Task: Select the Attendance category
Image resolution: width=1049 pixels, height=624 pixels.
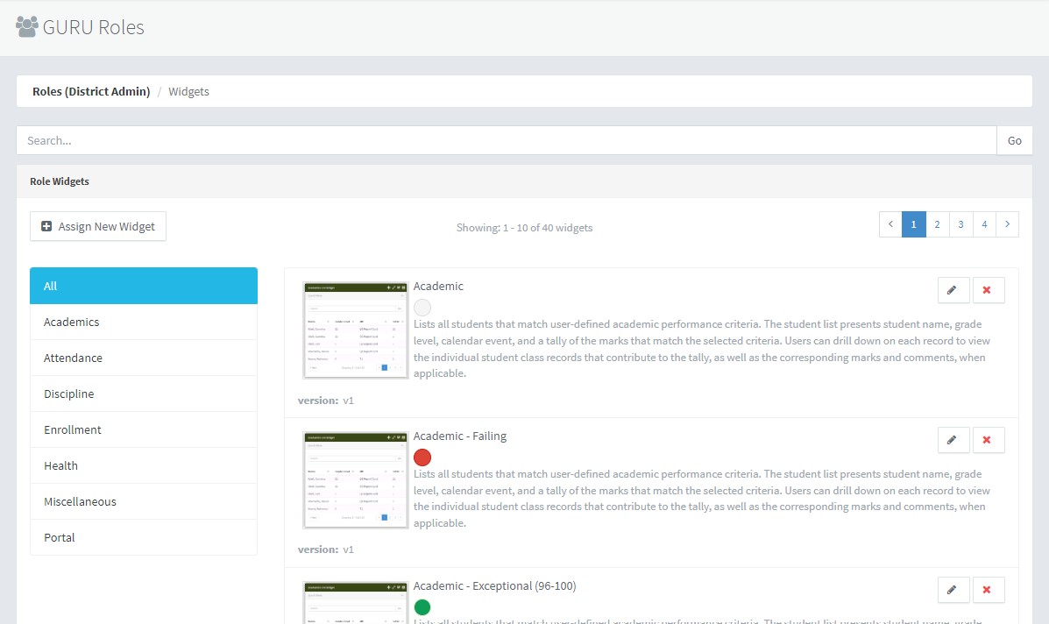Action: pyautogui.click(x=144, y=358)
